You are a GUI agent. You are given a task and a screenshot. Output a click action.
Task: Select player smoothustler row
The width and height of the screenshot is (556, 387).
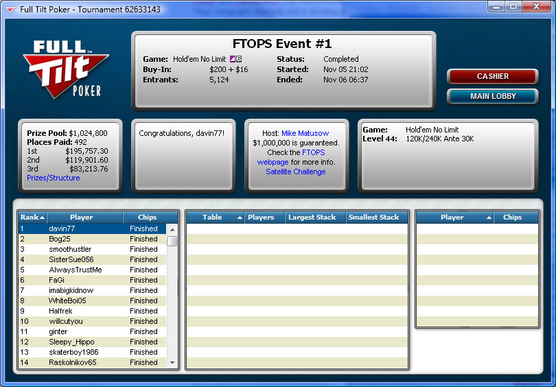[92, 249]
